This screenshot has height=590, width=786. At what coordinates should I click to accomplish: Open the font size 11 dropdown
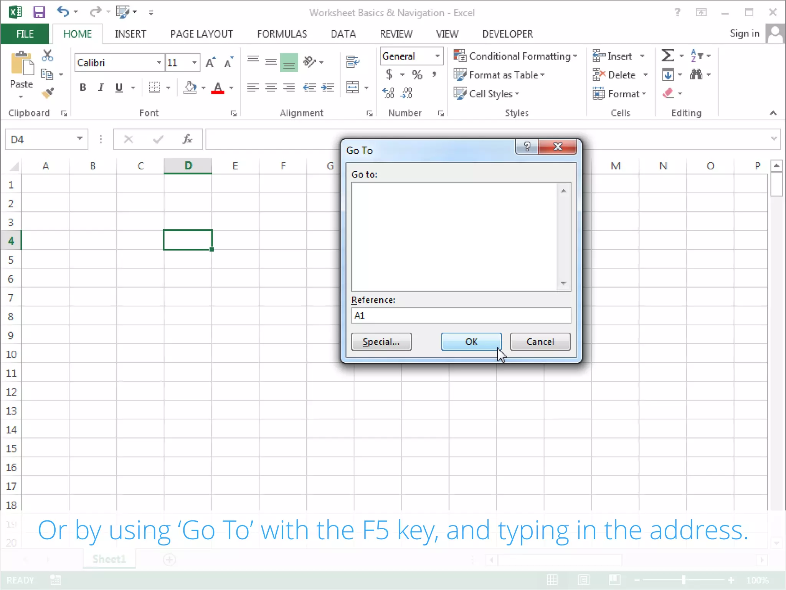coord(195,63)
